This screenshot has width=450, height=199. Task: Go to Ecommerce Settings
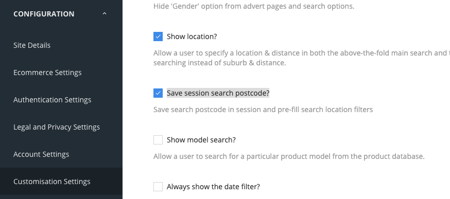pyautogui.click(x=47, y=73)
